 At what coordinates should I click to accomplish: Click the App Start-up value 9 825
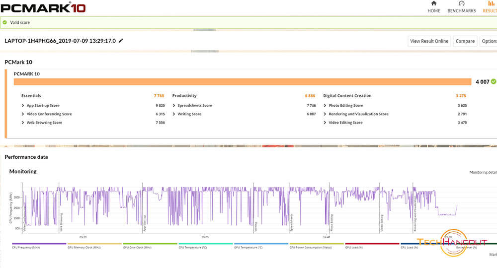161,105
